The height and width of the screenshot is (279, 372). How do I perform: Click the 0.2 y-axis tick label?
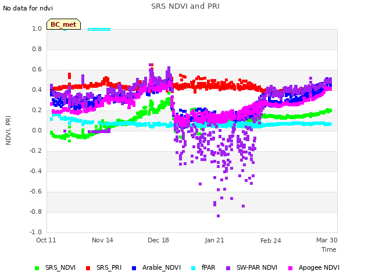tap(37, 110)
